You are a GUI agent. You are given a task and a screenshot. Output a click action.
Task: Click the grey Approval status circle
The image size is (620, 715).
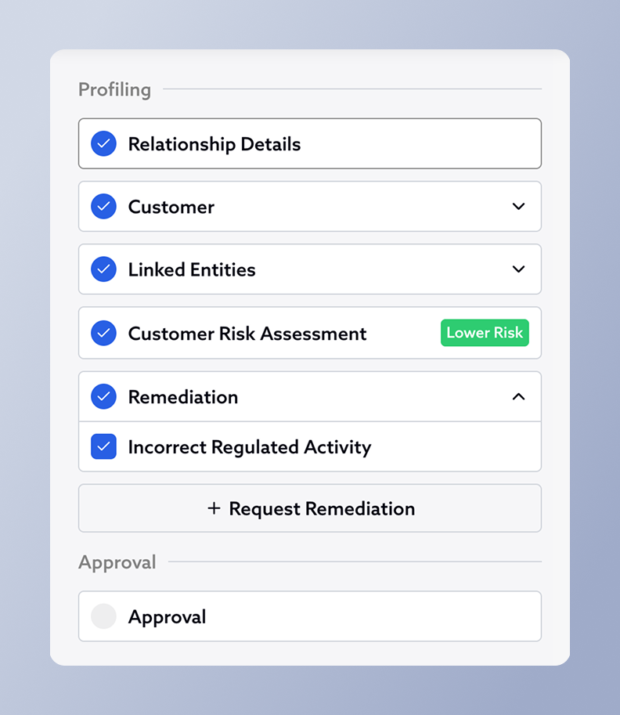point(103,616)
